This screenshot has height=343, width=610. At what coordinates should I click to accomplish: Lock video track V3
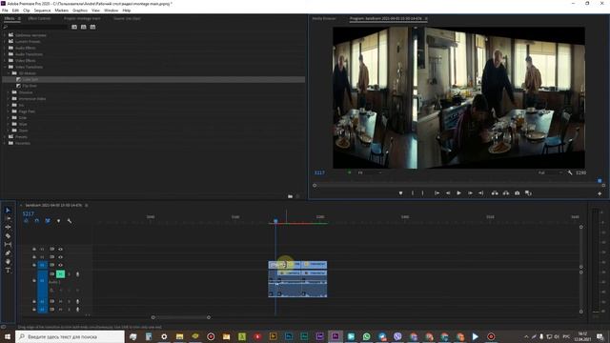34,250
